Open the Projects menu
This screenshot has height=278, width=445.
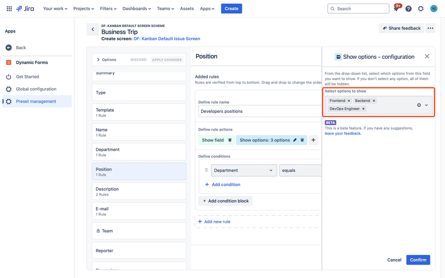[x=83, y=9]
